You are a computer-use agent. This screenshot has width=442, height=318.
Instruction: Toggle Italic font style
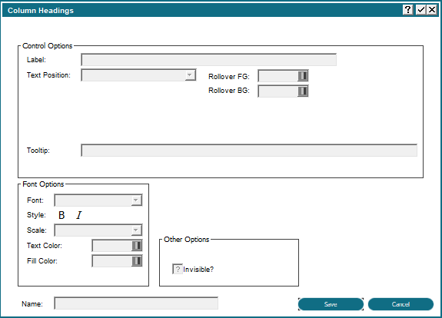pyautogui.click(x=79, y=215)
